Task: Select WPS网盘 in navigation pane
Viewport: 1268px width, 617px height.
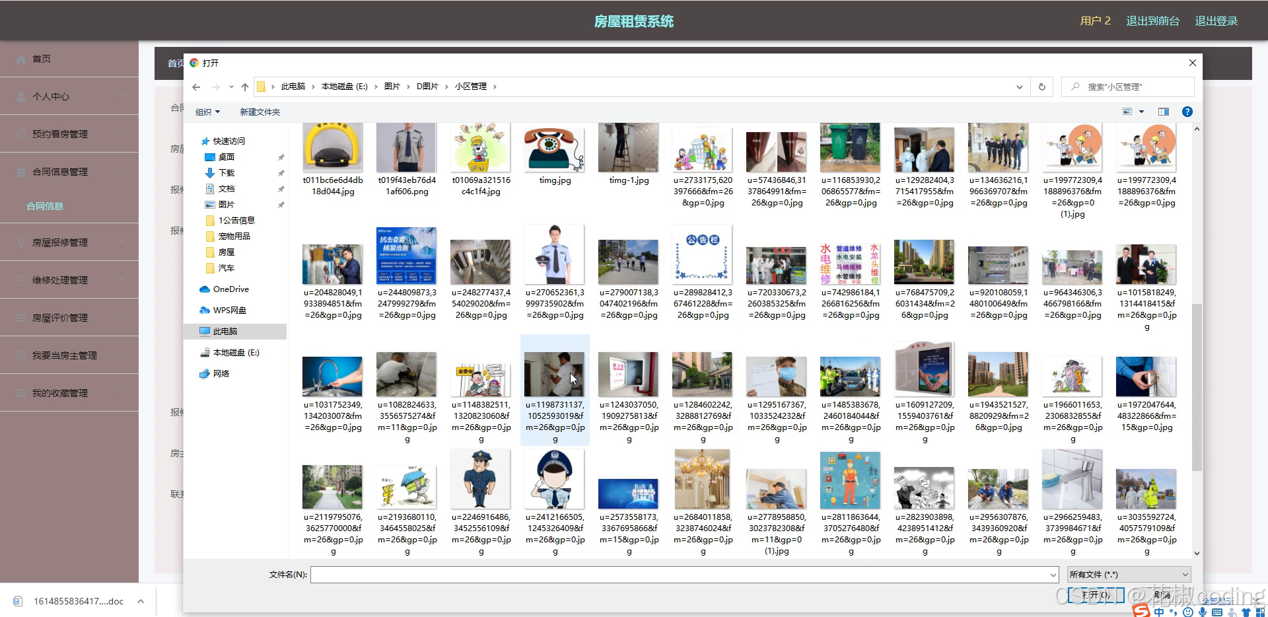Action: click(229, 310)
